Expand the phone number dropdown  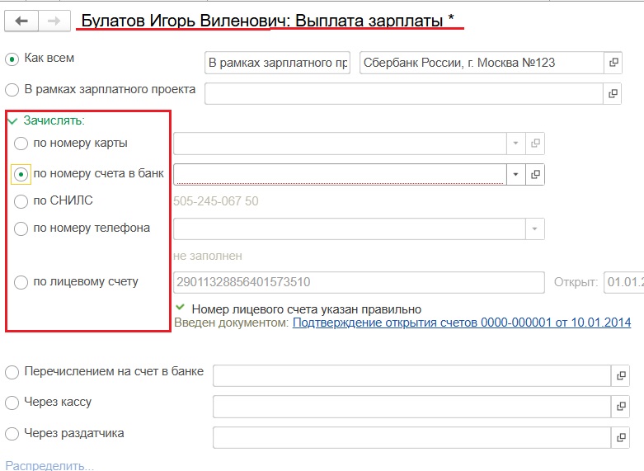click(535, 228)
